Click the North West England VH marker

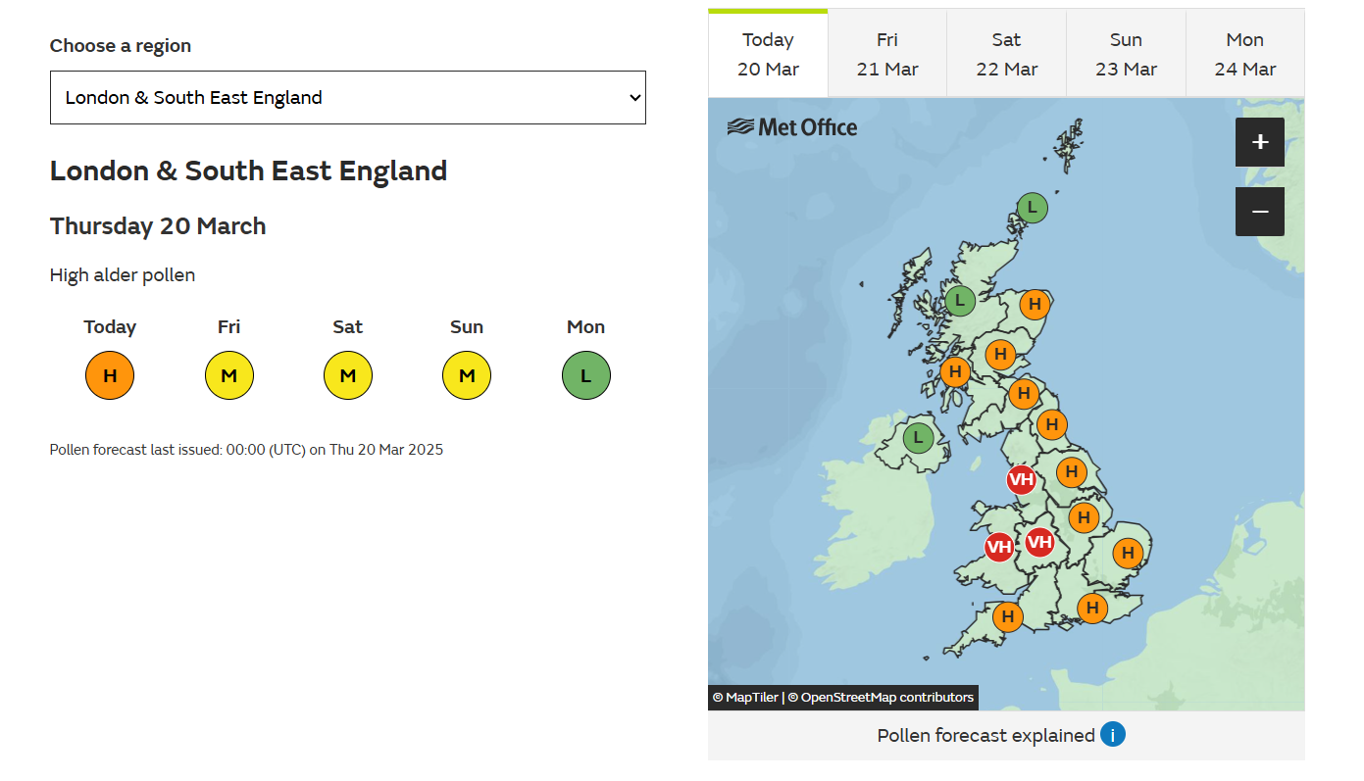[1021, 479]
